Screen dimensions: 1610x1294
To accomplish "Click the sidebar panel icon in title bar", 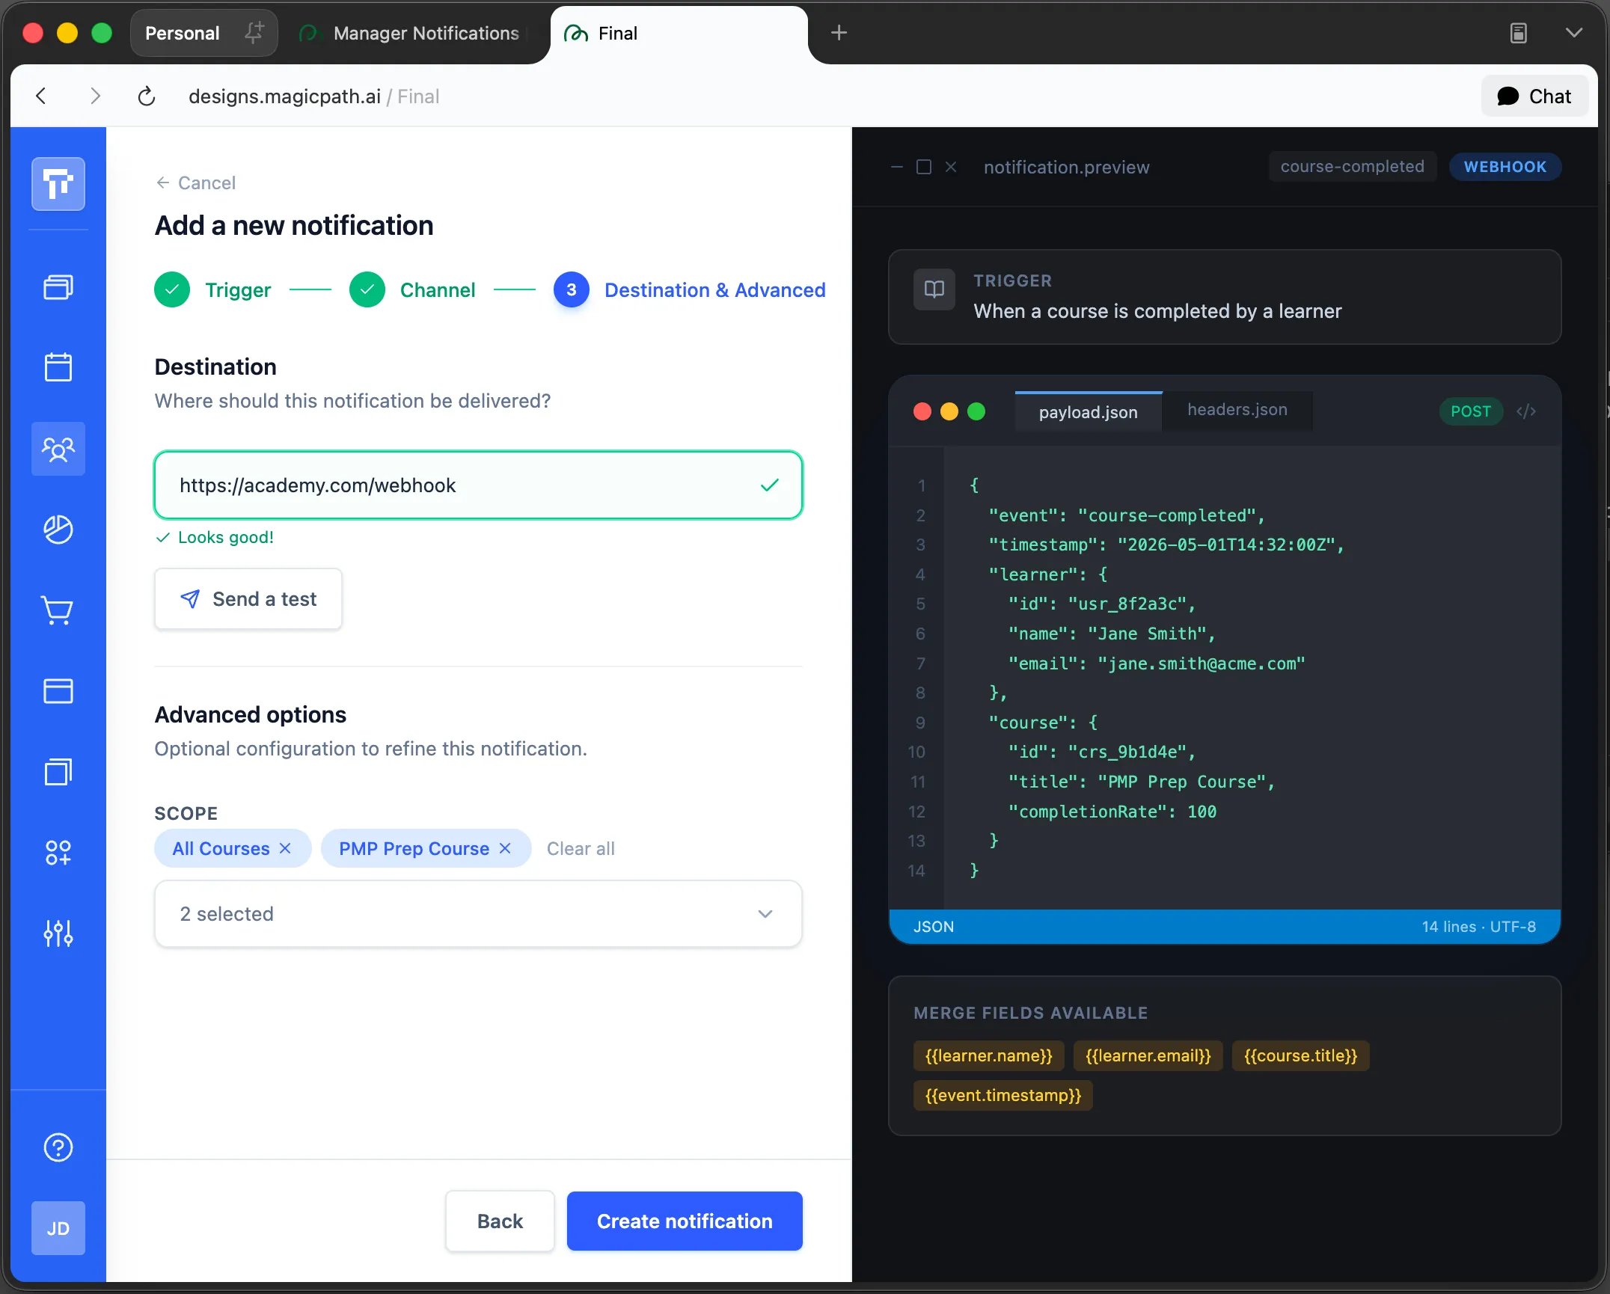I will click(1519, 33).
